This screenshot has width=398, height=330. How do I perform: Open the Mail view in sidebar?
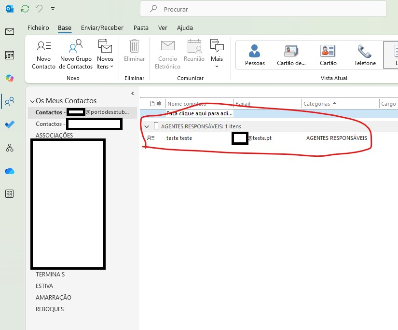pos(10,31)
